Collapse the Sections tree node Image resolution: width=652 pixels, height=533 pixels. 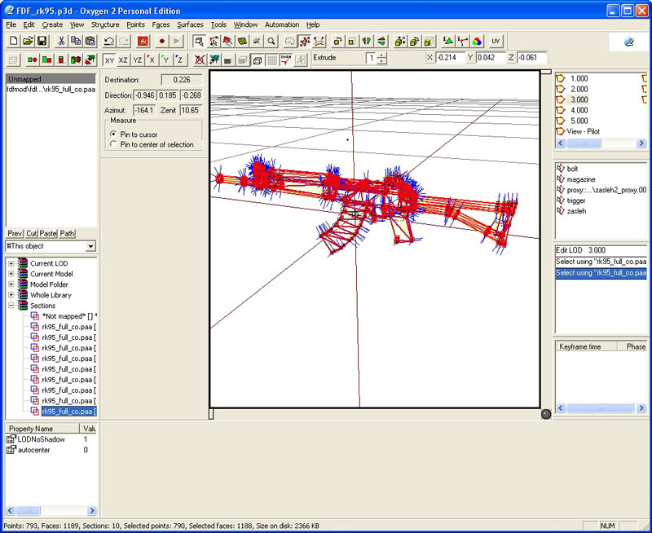(x=11, y=306)
